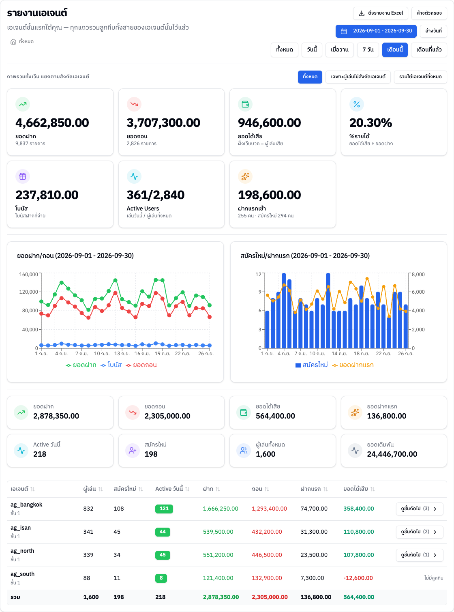Click the green trending-up icon above 4,662,850.00
Image resolution: width=454 pixels, height=612 pixels.
point(23,104)
